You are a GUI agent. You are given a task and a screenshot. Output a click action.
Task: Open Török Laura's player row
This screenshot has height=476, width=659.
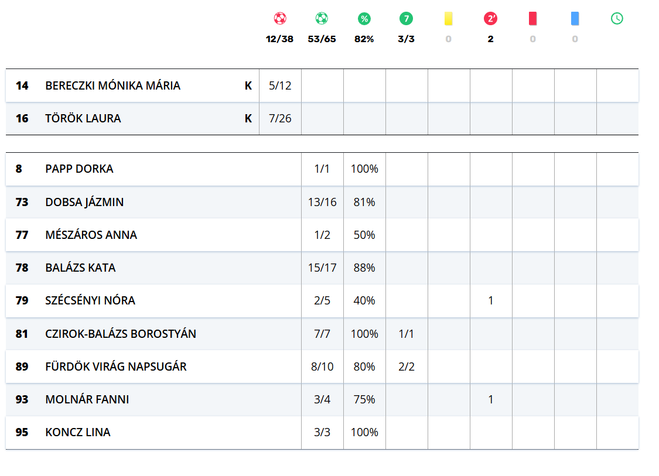pos(83,118)
